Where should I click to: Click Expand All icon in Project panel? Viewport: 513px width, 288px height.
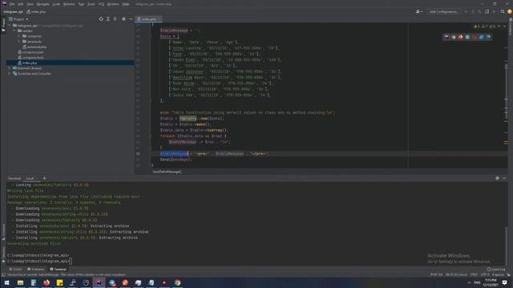tap(108, 19)
